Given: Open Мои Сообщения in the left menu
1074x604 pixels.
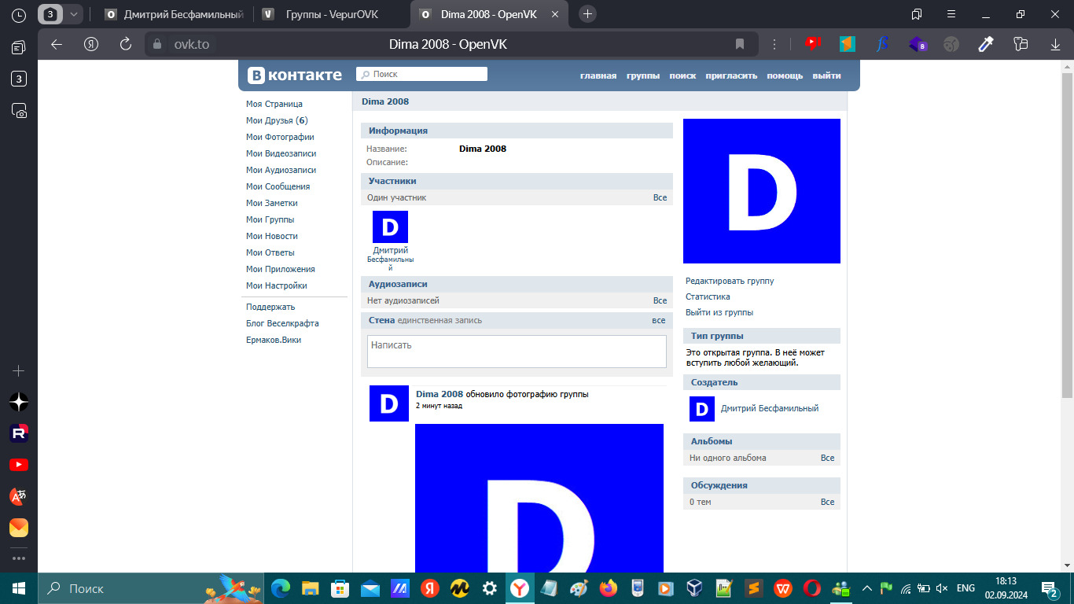Looking at the screenshot, I should point(278,186).
